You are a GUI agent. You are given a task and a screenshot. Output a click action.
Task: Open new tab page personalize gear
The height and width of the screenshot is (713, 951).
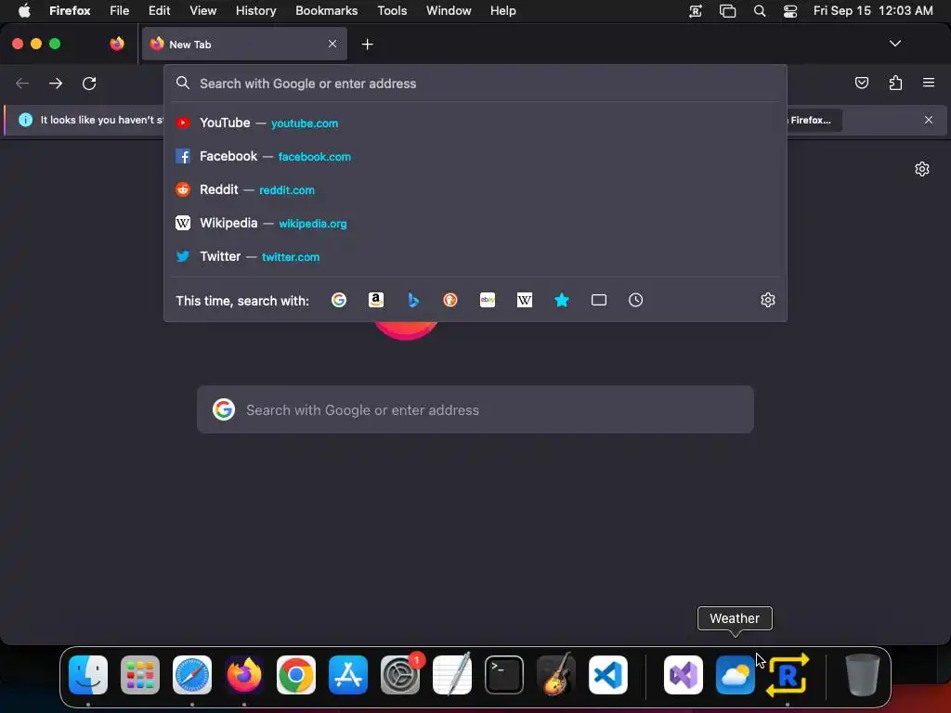922,169
